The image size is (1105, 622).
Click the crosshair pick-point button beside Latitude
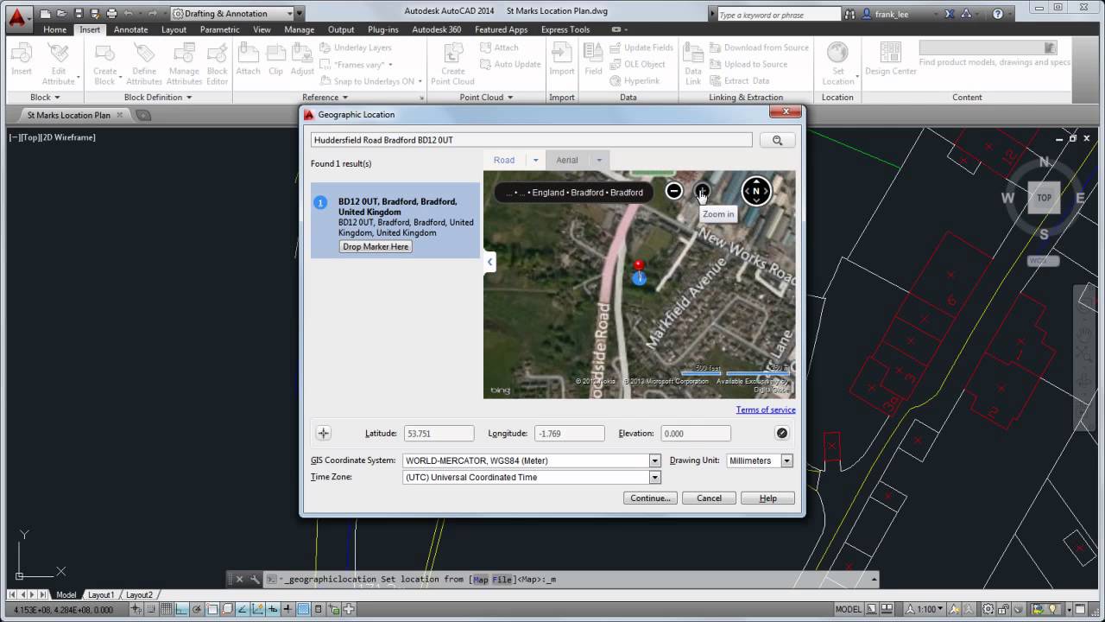pos(323,434)
